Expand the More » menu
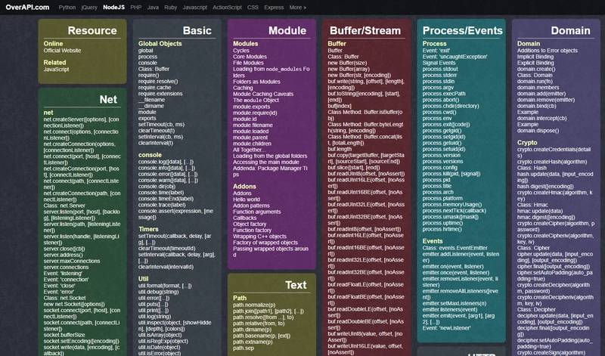 (297, 8)
